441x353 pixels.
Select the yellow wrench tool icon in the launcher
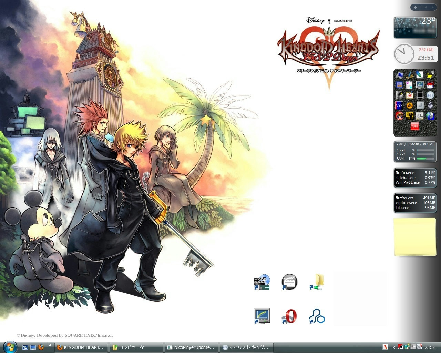(410, 115)
